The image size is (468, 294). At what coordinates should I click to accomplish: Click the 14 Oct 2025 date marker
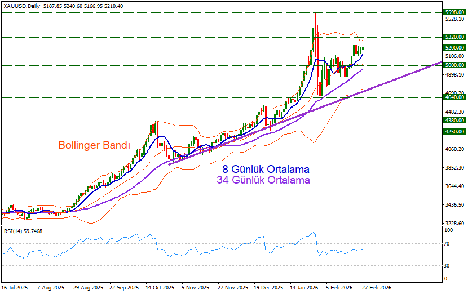[158, 287]
